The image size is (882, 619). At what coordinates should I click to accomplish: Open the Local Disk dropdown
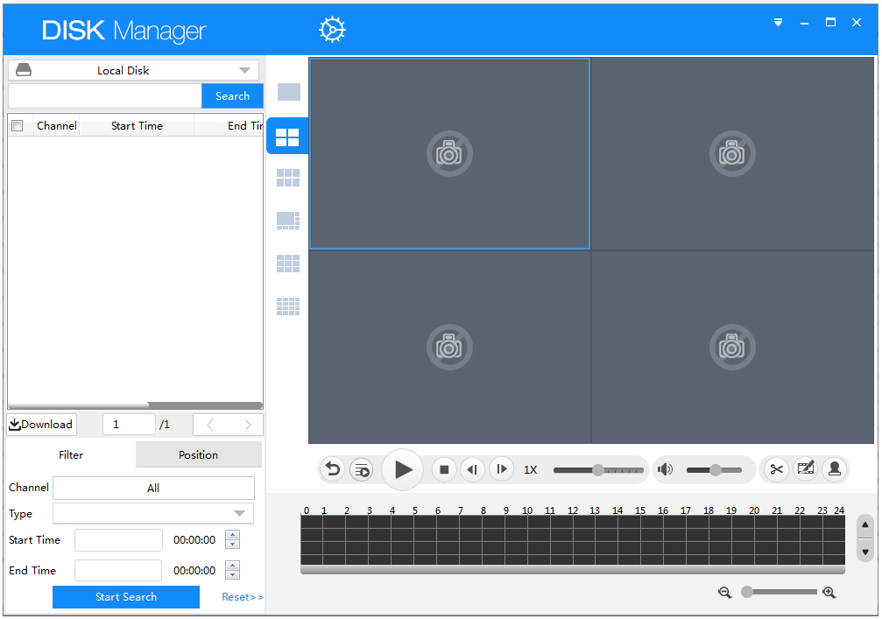[133, 71]
